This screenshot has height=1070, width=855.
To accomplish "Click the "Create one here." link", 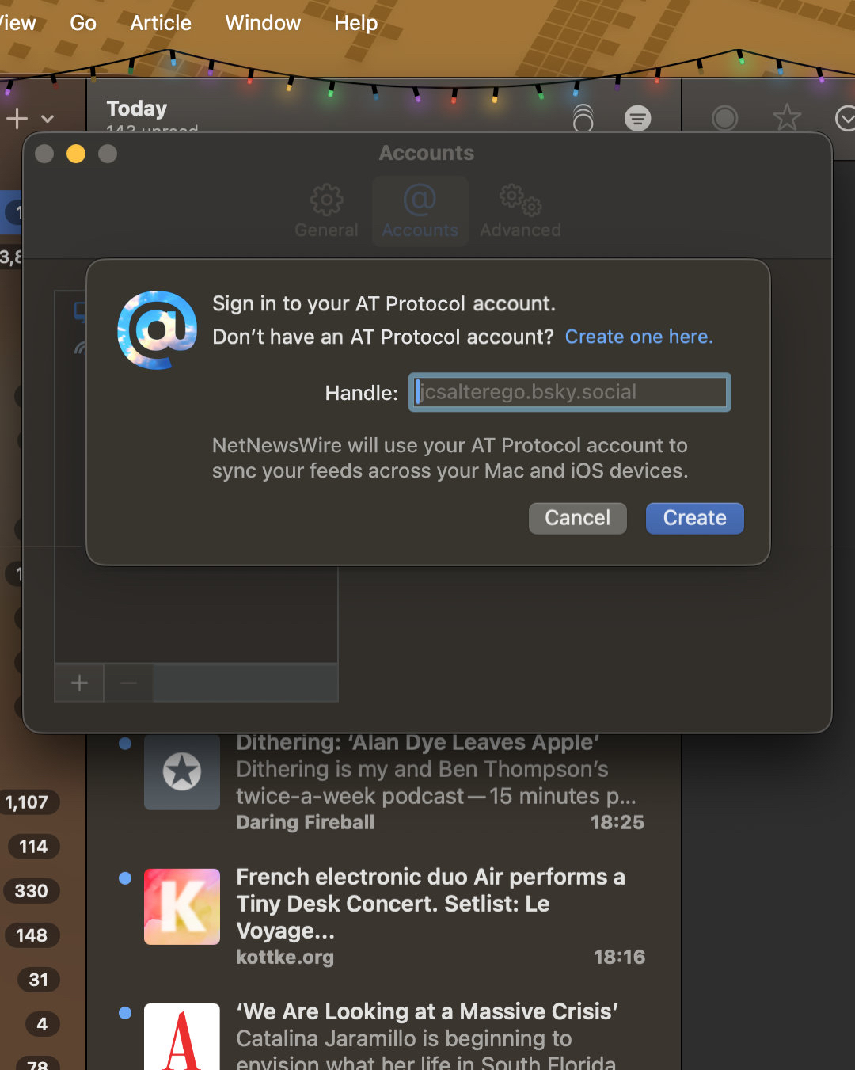I will point(639,337).
